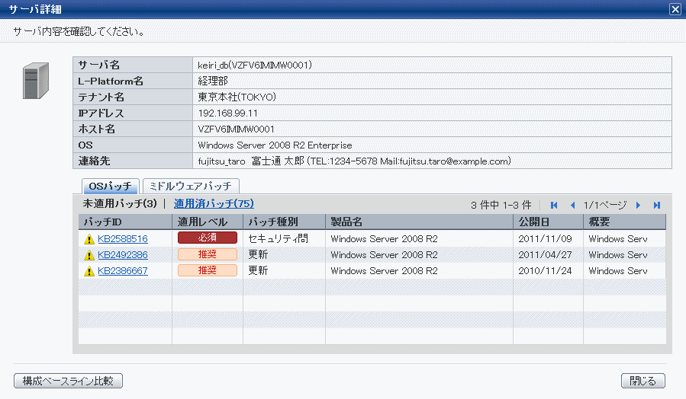Sort by 概要 column header

tap(625, 222)
